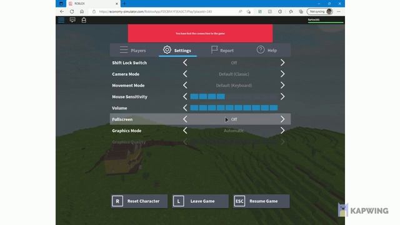Click Movement Mode right arrow
Image resolution: width=400 pixels, height=225 pixels.
(282, 85)
